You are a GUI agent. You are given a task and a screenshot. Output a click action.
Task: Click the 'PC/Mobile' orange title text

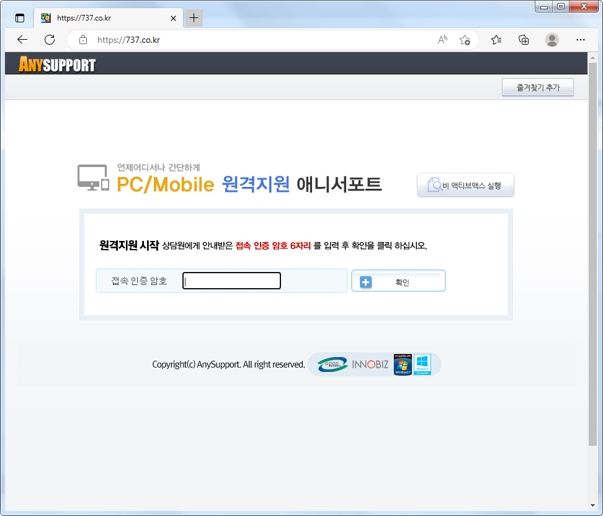click(166, 184)
